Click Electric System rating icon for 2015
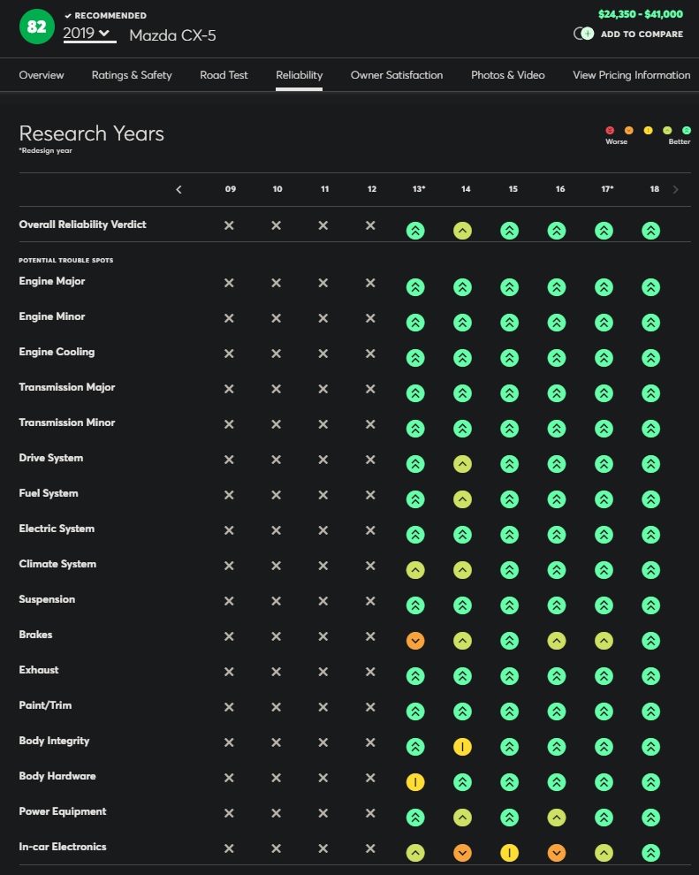This screenshot has height=875, width=699. (509, 535)
